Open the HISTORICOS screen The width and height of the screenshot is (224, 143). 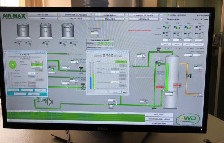(x=143, y=19)
